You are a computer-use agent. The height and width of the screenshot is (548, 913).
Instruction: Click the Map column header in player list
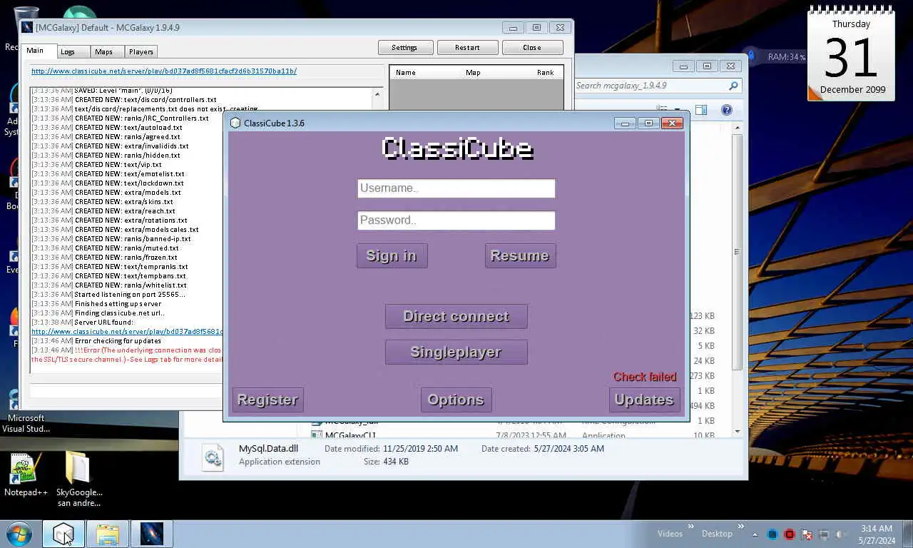click(473, 72)
